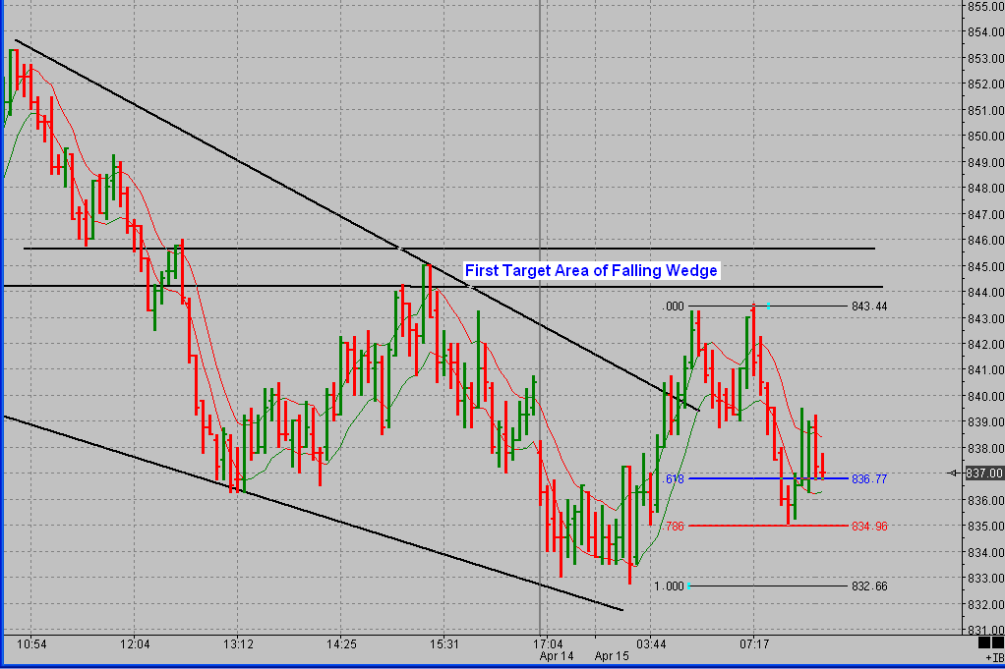Click the 850.00 price axis label

pyautogui.click(x=985, y=137)
